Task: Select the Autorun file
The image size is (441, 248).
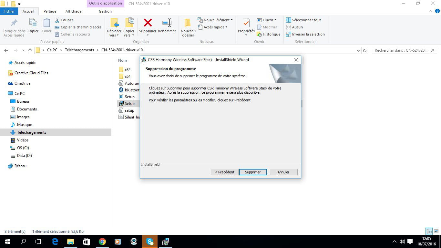Action: tap(129, 83)
